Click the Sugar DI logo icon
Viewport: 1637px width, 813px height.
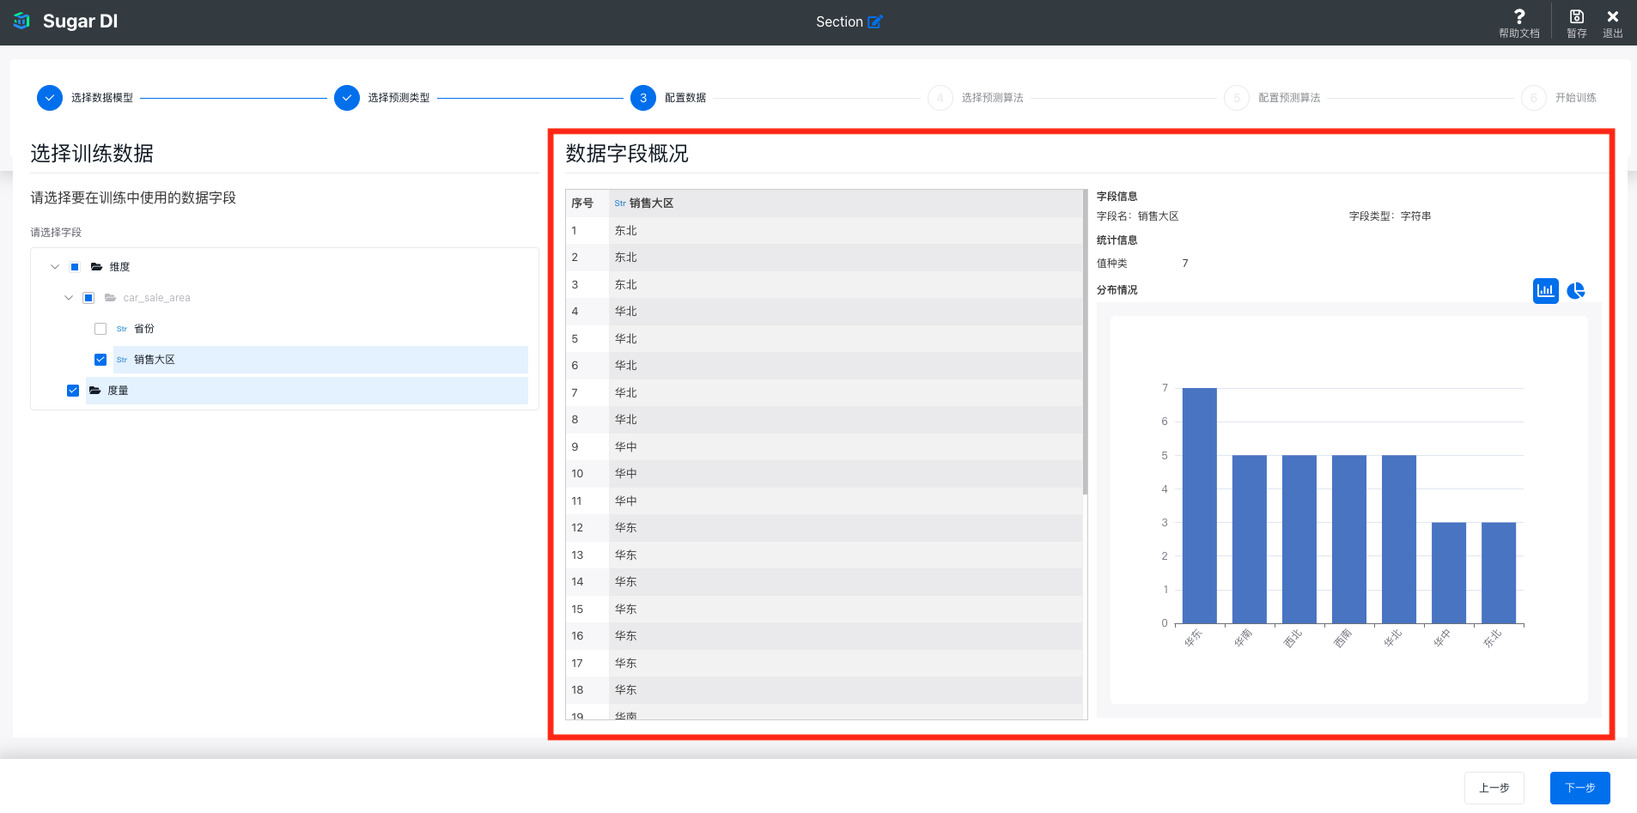coord(21,21)
